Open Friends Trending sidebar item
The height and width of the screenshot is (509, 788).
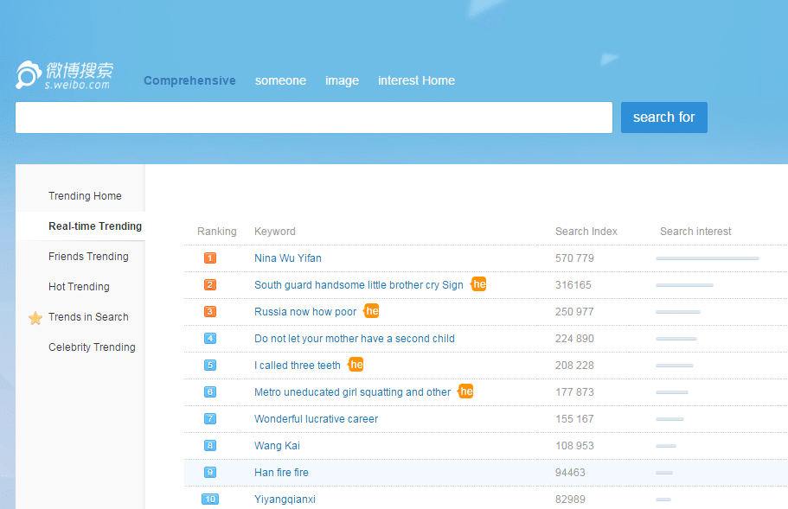coord(88,257)
